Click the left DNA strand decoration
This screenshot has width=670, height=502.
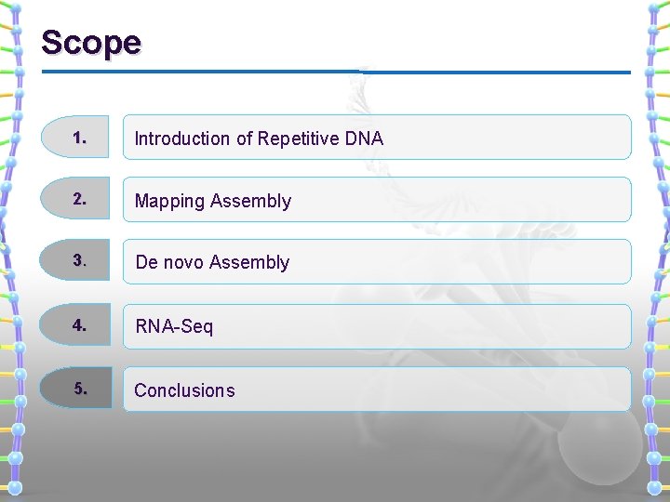click(12, 251)
